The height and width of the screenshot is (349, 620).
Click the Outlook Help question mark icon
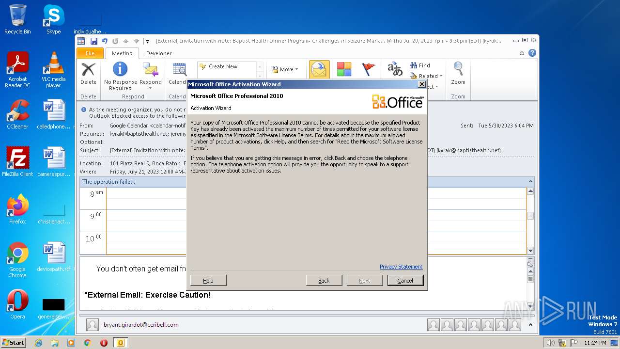point(532,53)
